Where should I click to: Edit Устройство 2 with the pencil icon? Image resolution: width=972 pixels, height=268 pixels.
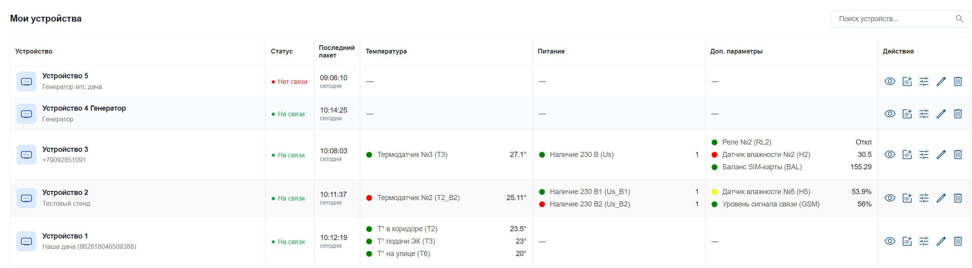pyautogui.click(x=941, y=198)
